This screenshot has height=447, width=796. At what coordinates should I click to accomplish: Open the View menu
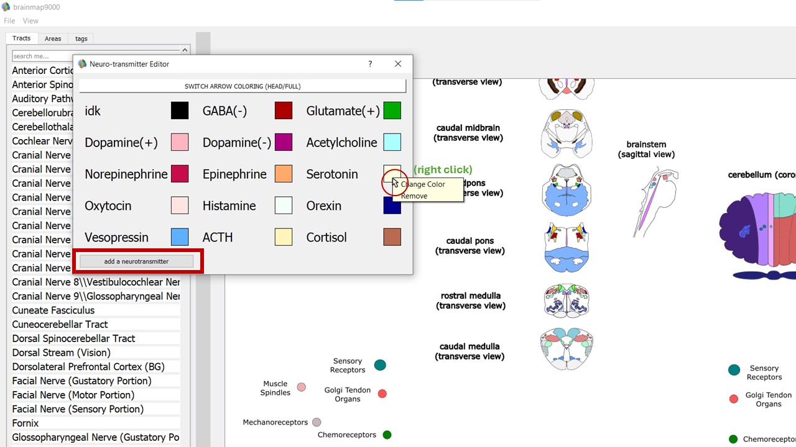[30, 20]
